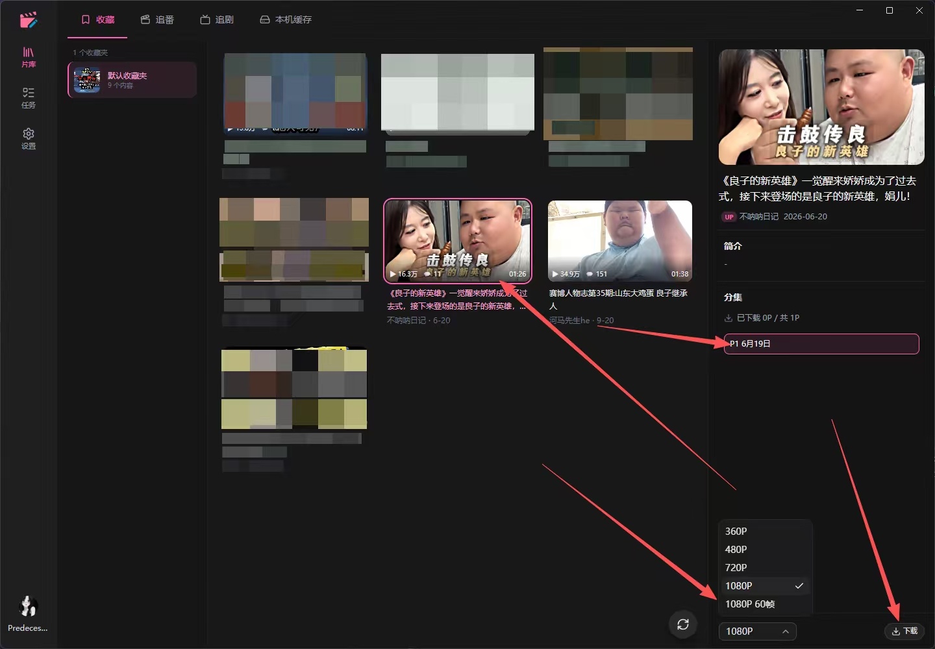Switch to the 本机缓存 tab

click(286, 19)
